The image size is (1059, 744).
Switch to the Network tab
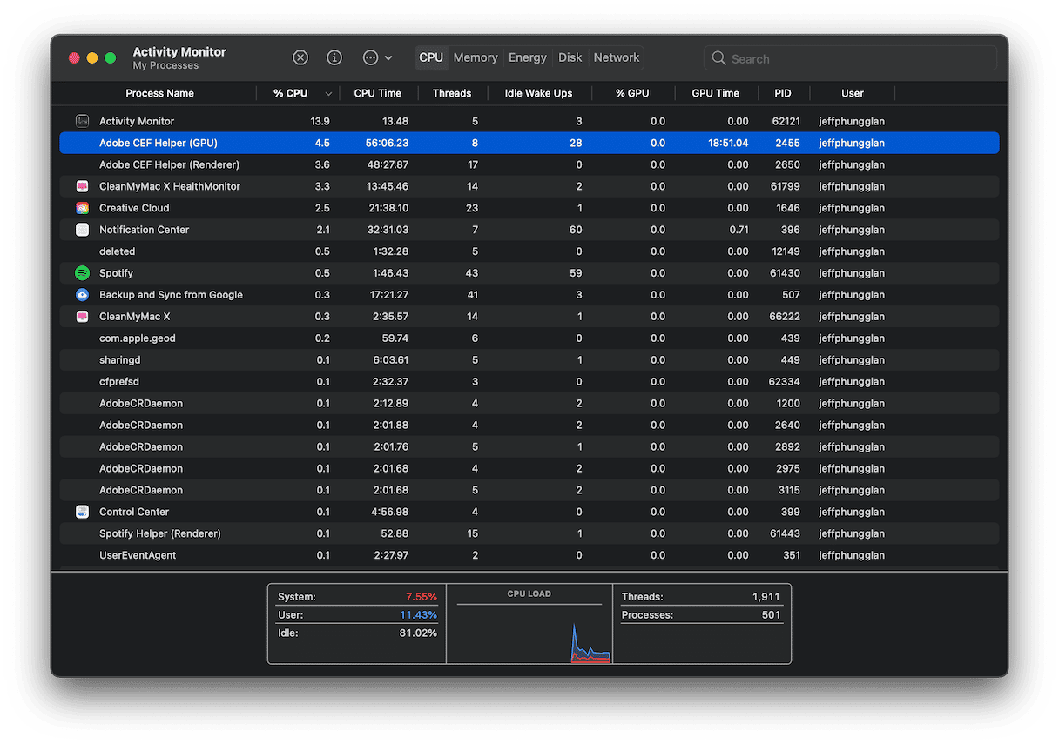[617, 57]
